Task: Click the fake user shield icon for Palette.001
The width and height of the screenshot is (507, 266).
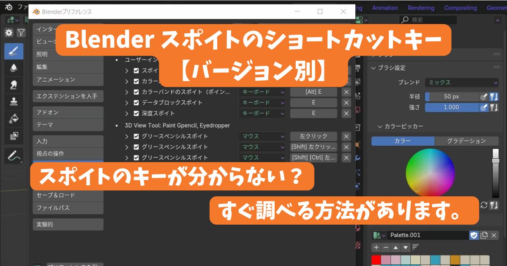Action: click(x=474, y=235)
